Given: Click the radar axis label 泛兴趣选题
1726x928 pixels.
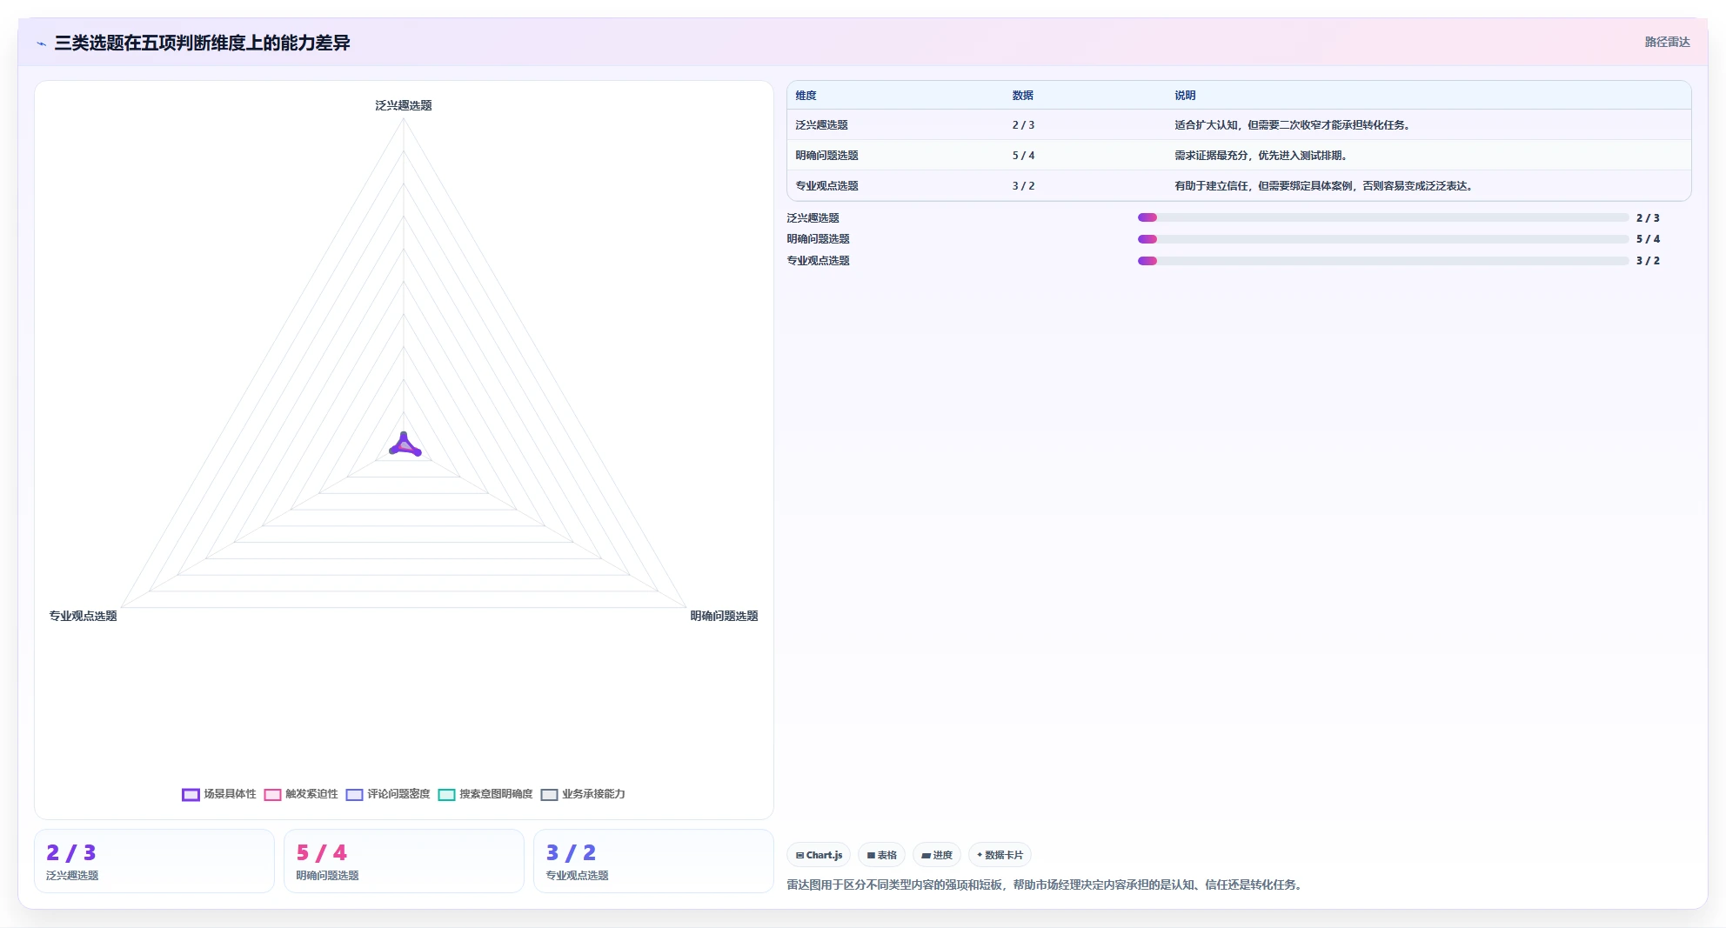Looking at the screenshot, I should (404, 105).
